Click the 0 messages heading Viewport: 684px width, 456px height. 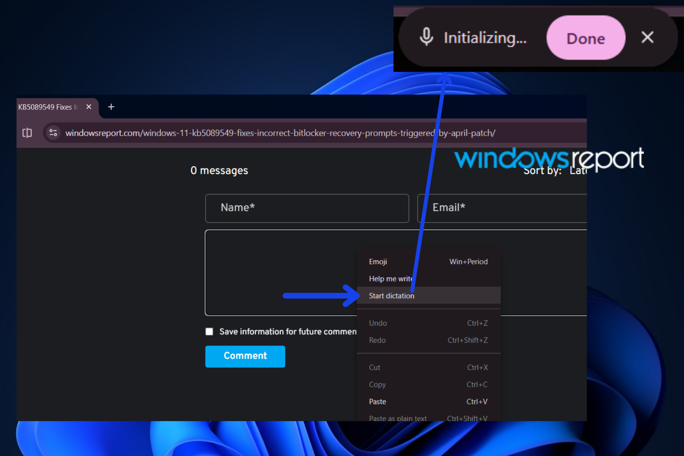click(x=219, y=171)
